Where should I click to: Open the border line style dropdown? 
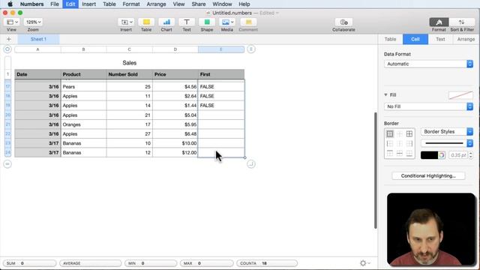tap(447, 143)
